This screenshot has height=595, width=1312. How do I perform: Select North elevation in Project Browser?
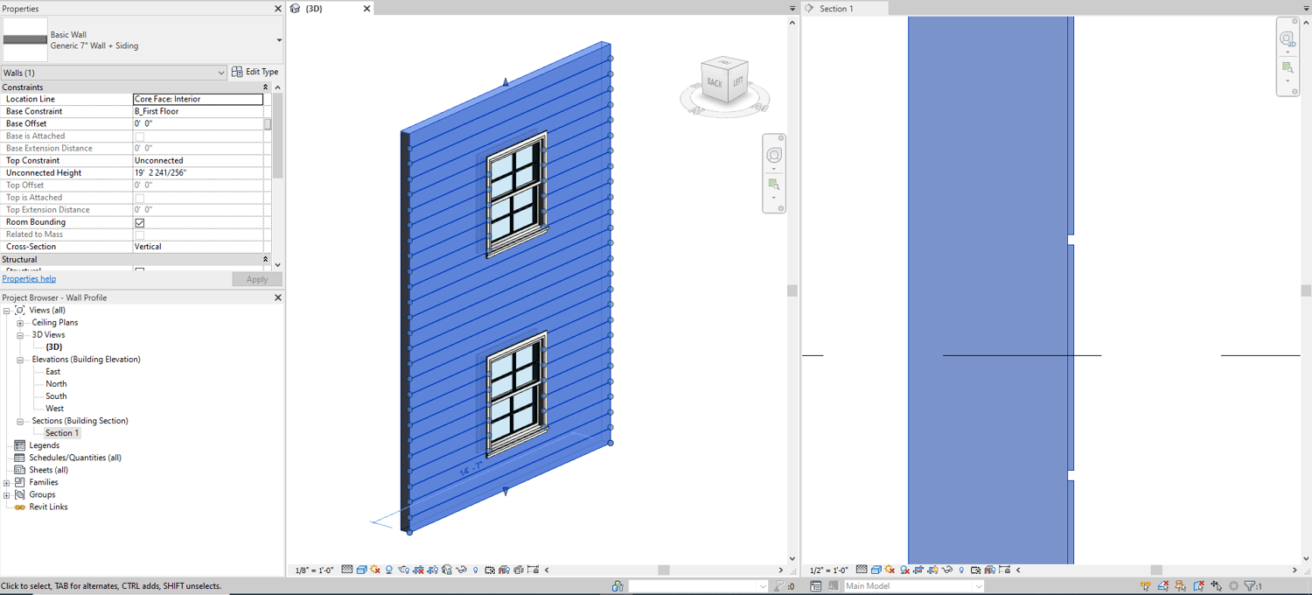tap(56, 384)
